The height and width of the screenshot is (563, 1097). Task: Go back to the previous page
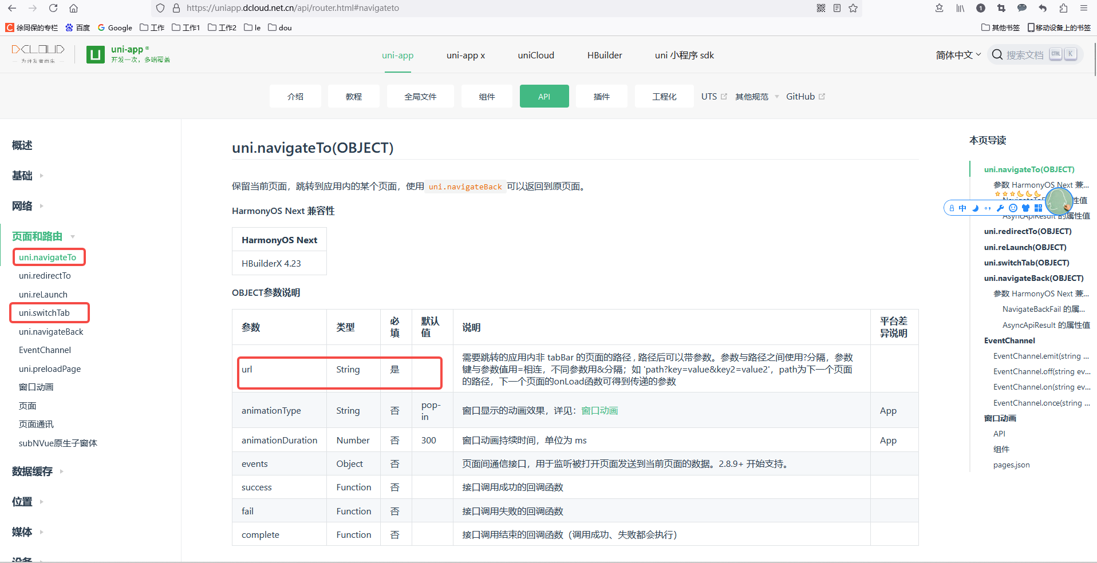pyautogui.click(x=12, y=8)
